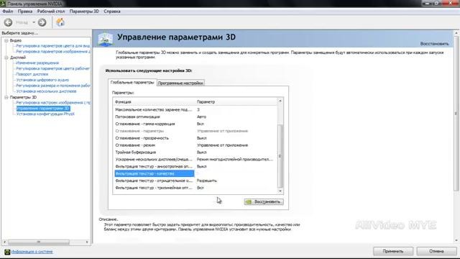
Task: Select Регулировка размера и положения рабочего стола
Action: point(53,86)
